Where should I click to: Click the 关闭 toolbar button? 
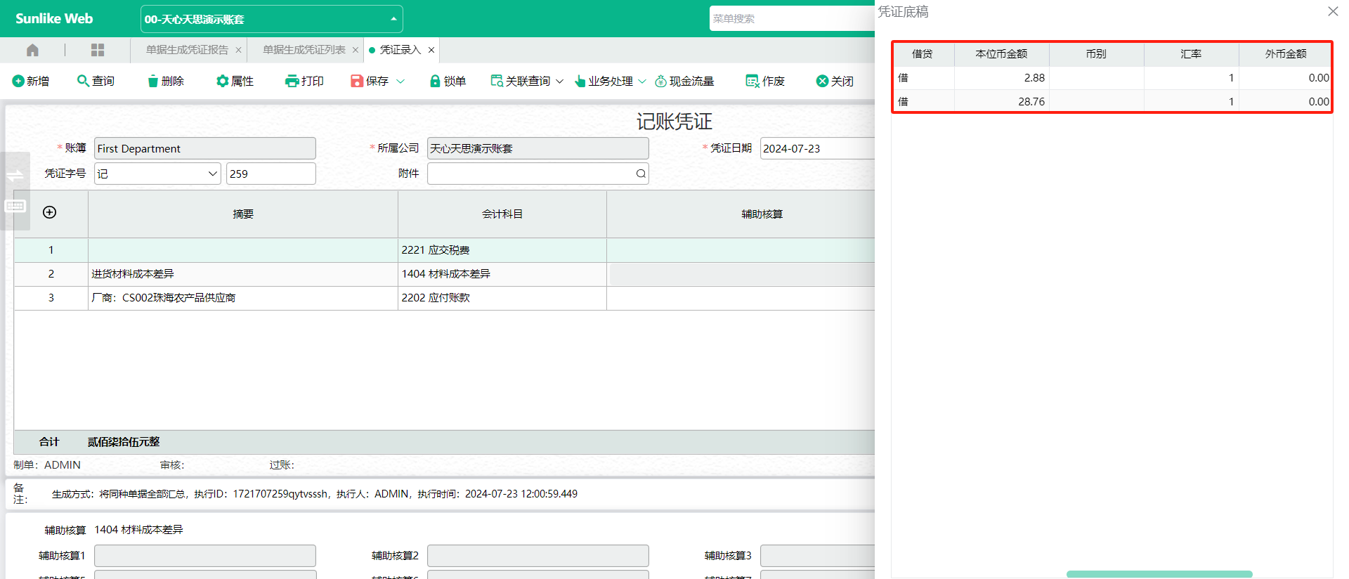coord(835,82)
